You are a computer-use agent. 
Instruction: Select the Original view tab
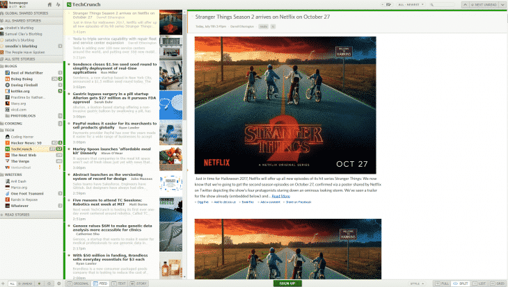tap(79, 284)
